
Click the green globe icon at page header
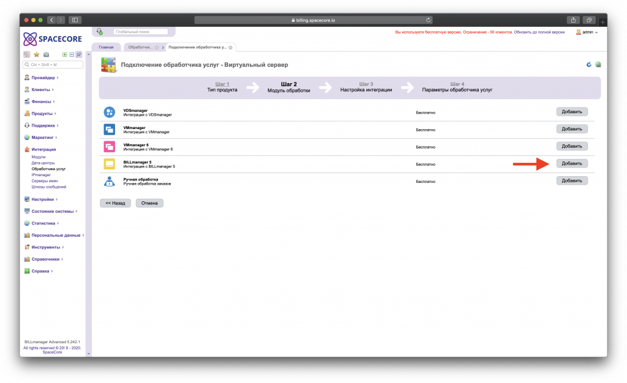(x=598, y=65)
